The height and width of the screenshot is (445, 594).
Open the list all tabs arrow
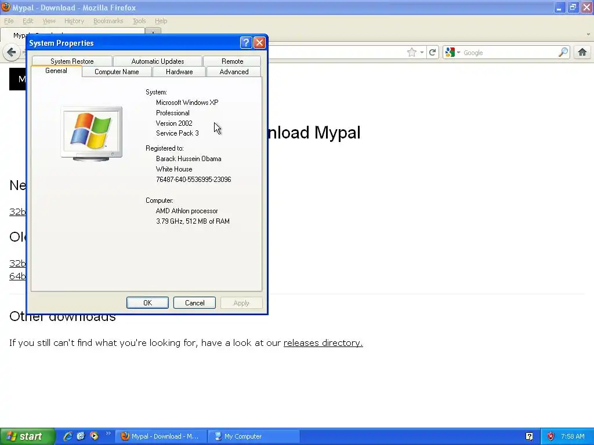pos(588,34)
